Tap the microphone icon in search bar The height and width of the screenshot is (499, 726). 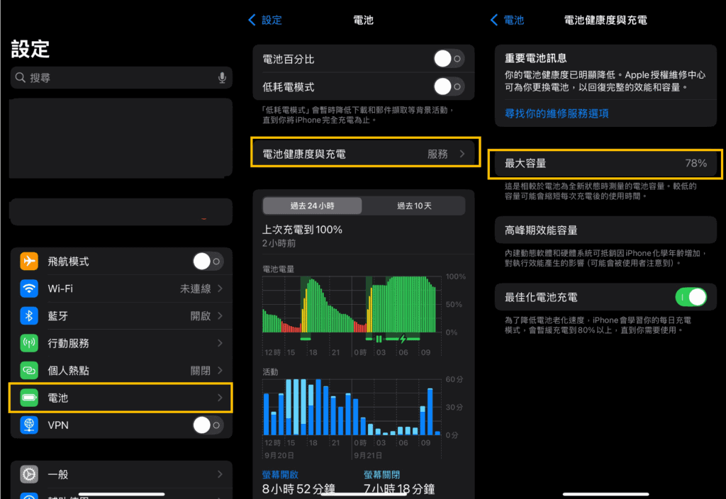(222, 78)
